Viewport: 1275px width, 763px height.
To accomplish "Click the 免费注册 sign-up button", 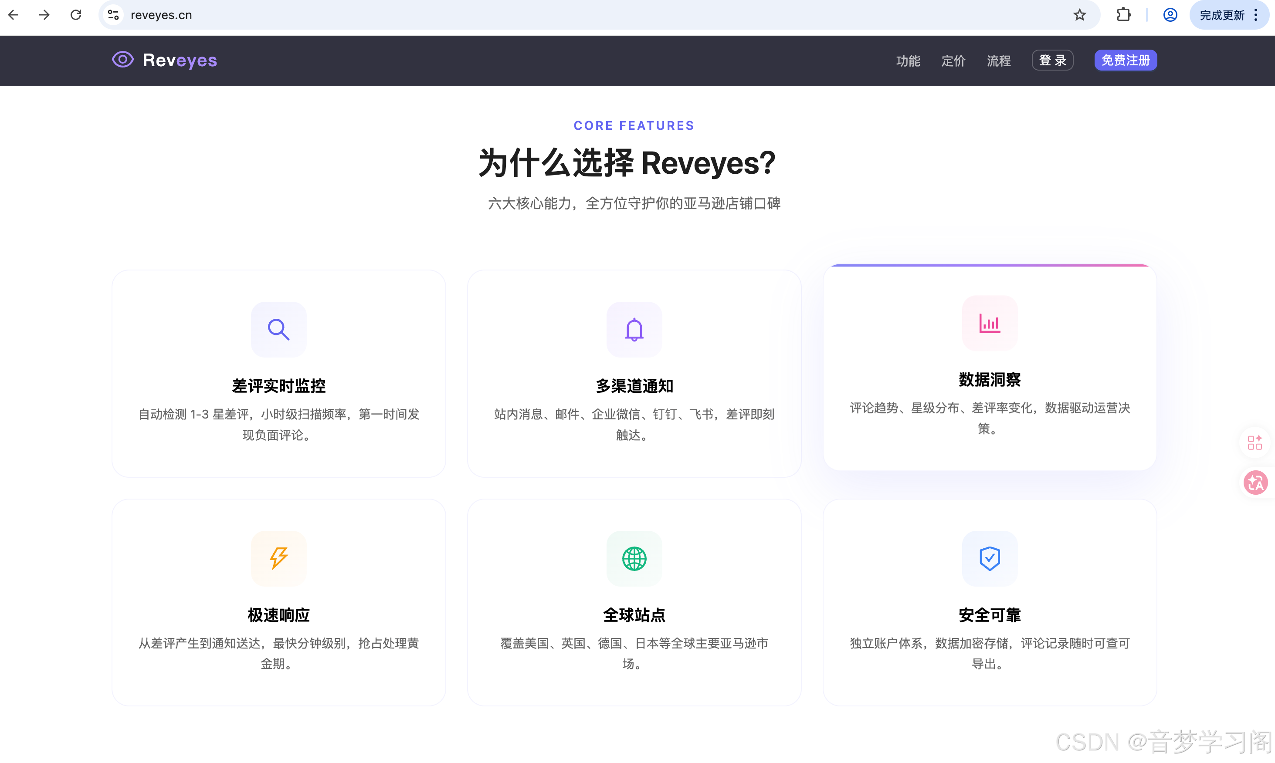I will click(1126, 60).
